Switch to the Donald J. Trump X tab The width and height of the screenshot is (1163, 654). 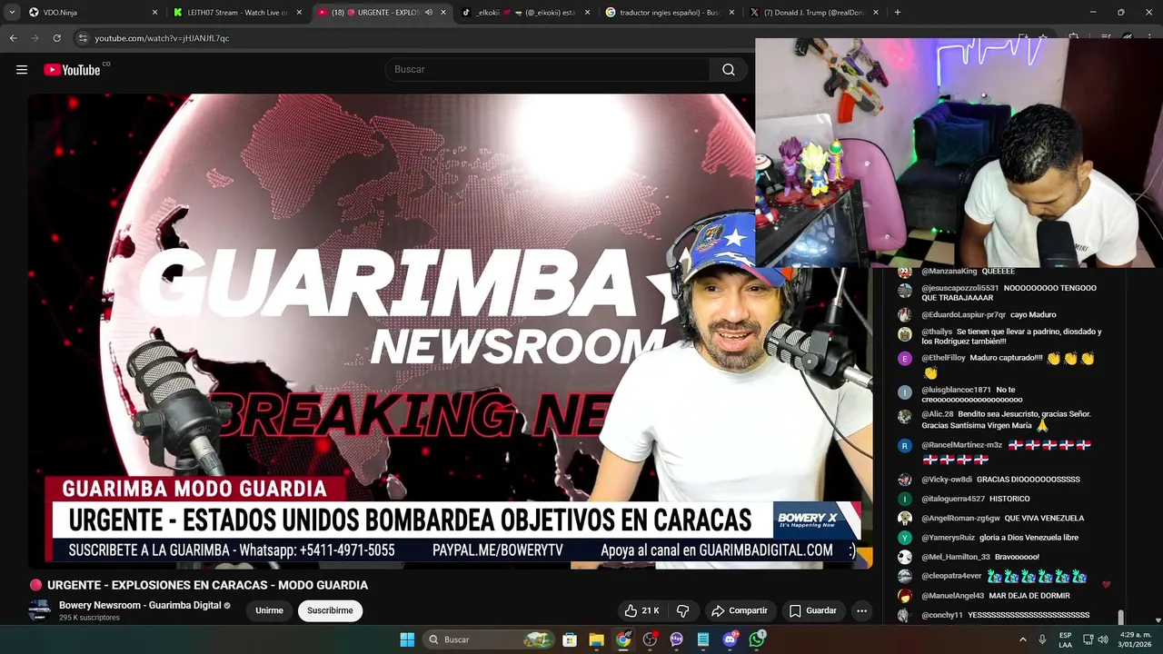[x=813, y=13]
